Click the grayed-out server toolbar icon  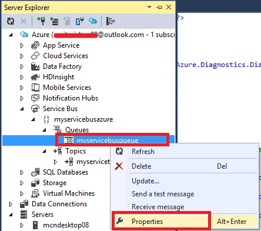[x=66, y=21]
